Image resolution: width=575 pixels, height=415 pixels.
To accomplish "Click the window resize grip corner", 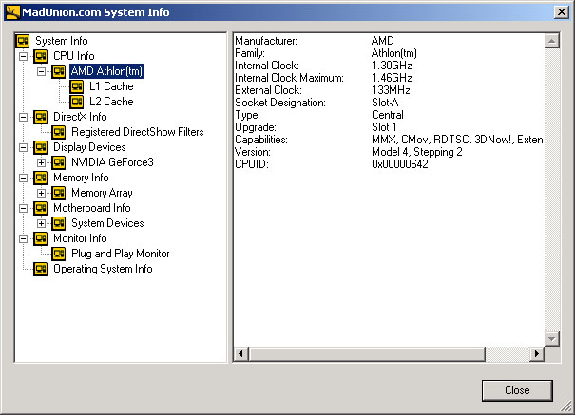I will (567, 406).
